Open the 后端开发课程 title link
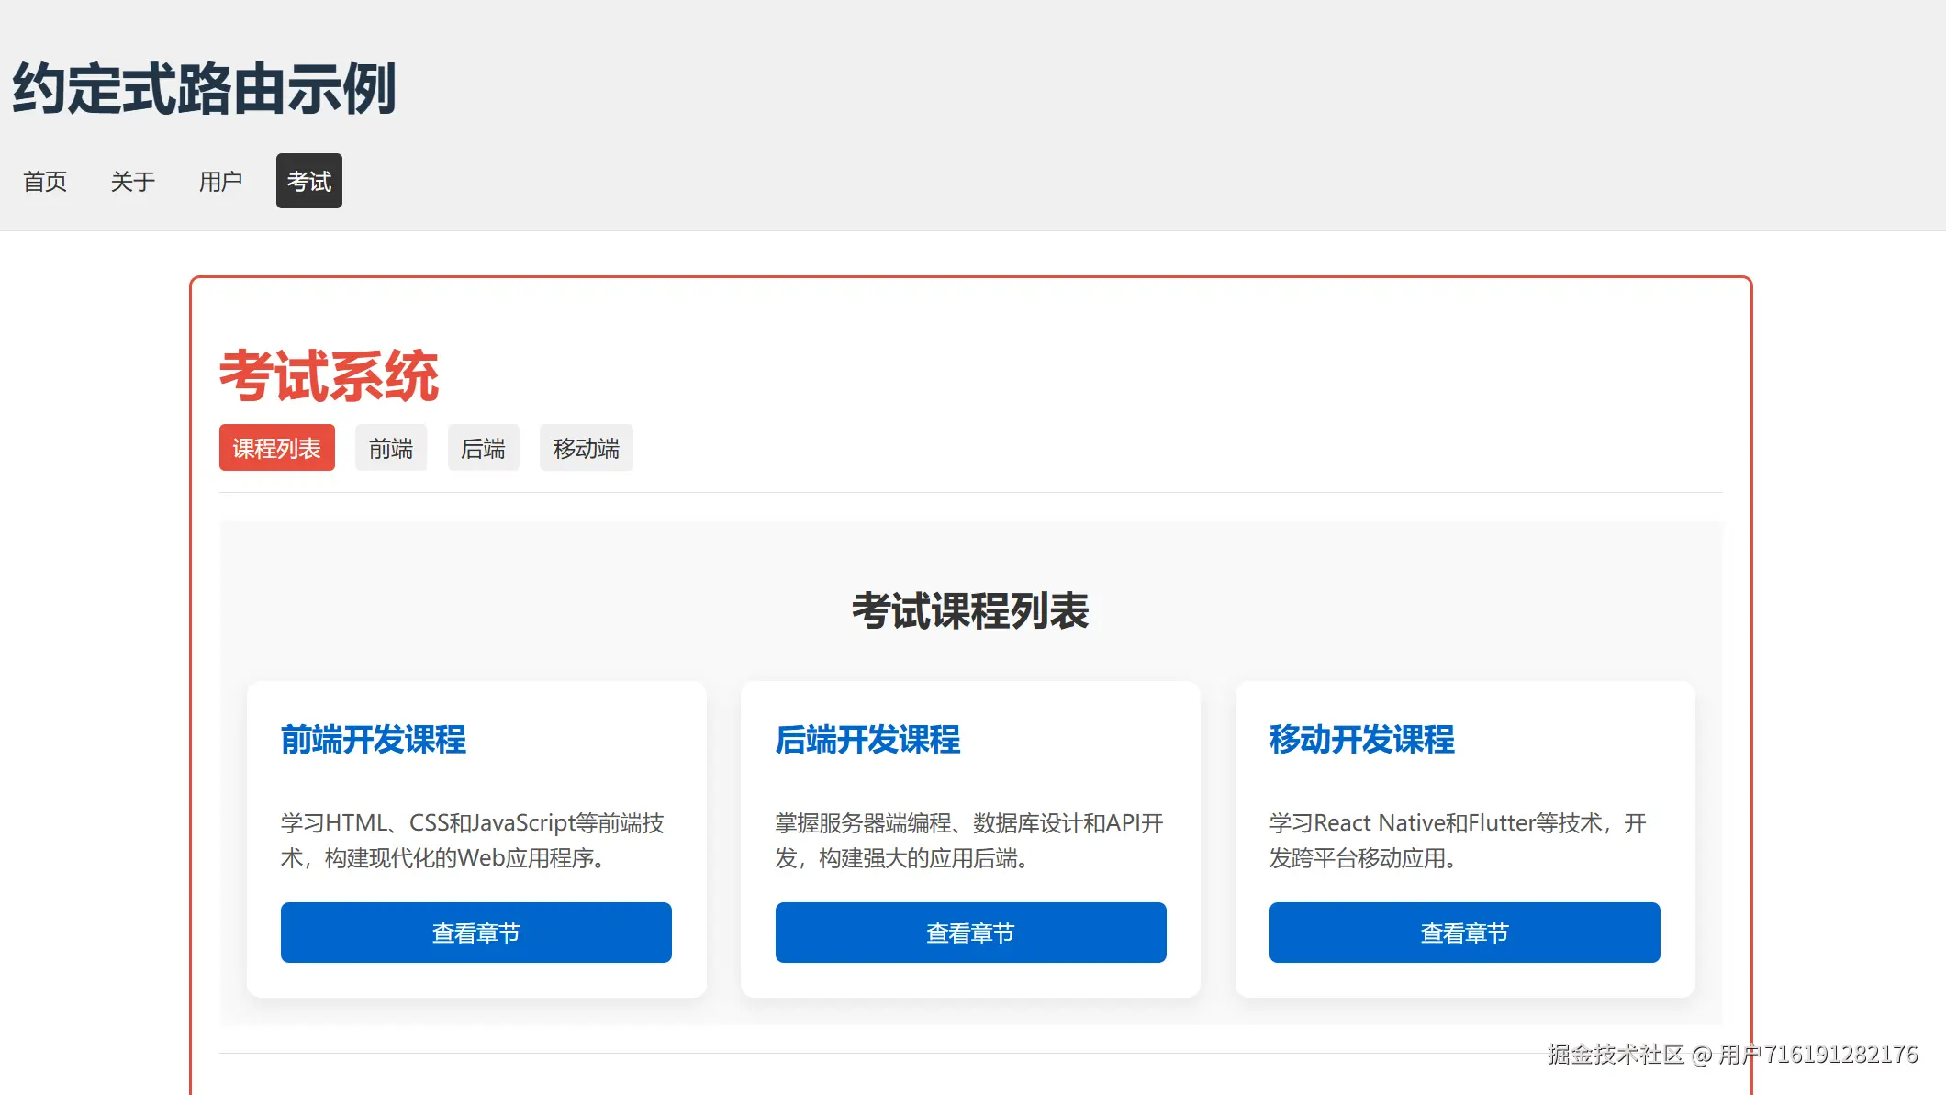The image size is (1946, 1095). [868, 740]
